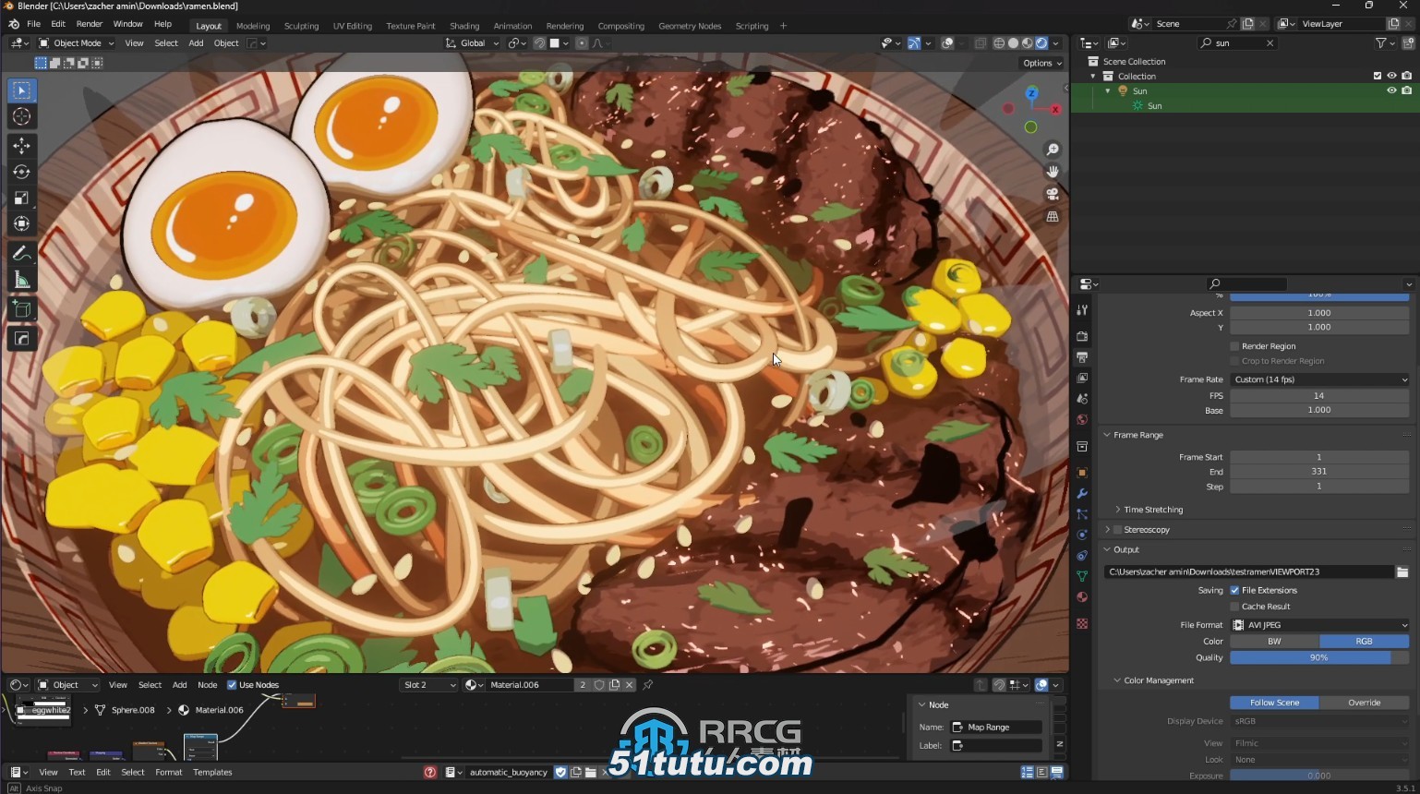Screen dimensions: 1420x794
Task: Enable the Render Region checkbox
Action: pos(1234,346)
